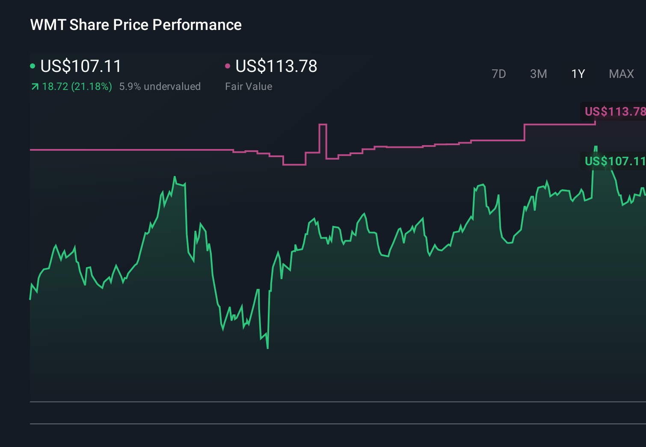Open Fair Value explanation via its label
Viewport: 646px width, 447px height.
pos(249,86)
